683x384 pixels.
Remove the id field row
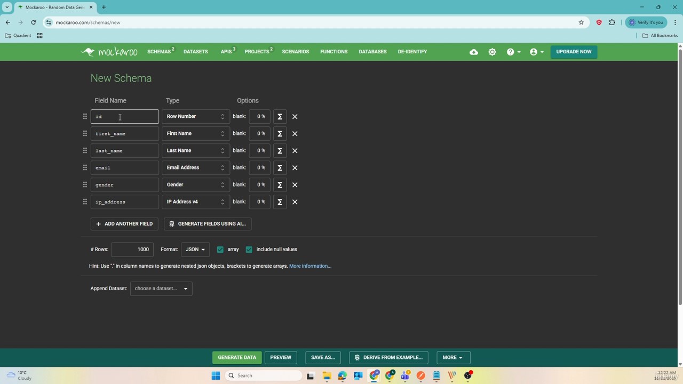click(x=295, y=116)
